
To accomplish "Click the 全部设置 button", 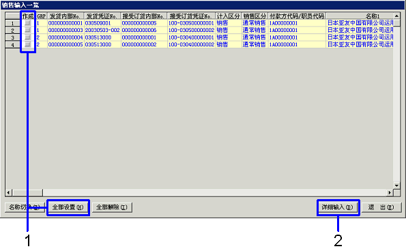I will (68, 207).
